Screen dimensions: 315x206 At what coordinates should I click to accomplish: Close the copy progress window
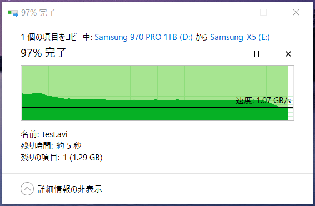[296, 12]
